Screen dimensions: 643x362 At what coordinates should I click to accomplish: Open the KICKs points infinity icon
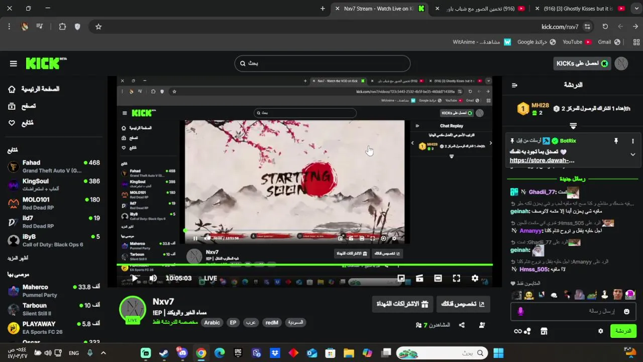click(x=522, y=331)
